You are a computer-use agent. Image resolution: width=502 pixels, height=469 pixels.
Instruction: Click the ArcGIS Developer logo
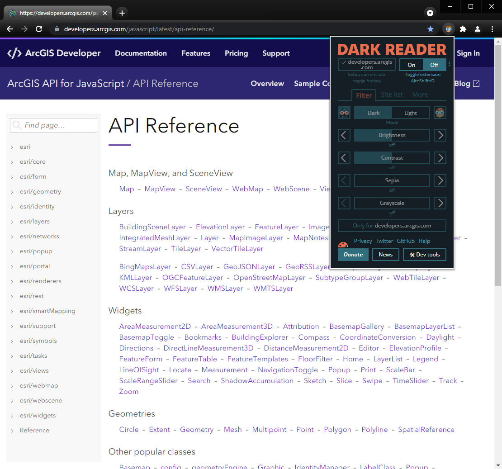coord(54,53)
